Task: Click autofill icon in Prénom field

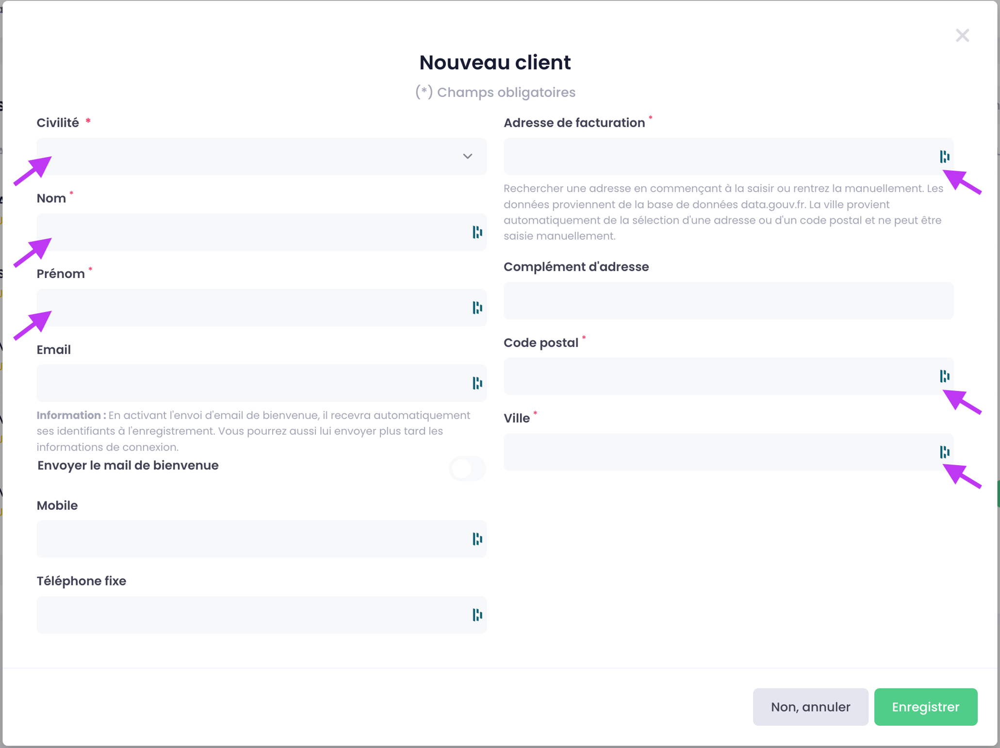Action: 477,308
